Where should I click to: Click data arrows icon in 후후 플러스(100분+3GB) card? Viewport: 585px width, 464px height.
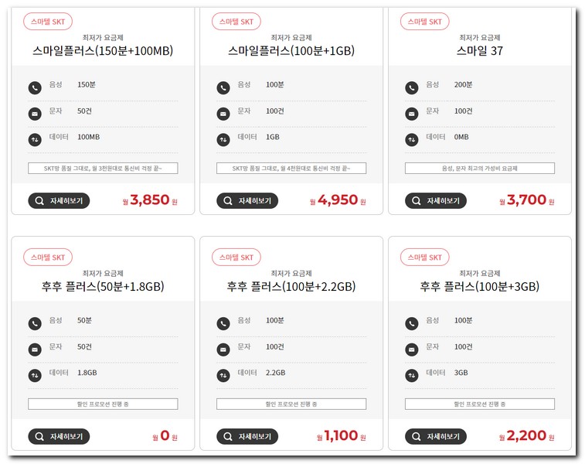pyautogui.click(x=412, y=376)
